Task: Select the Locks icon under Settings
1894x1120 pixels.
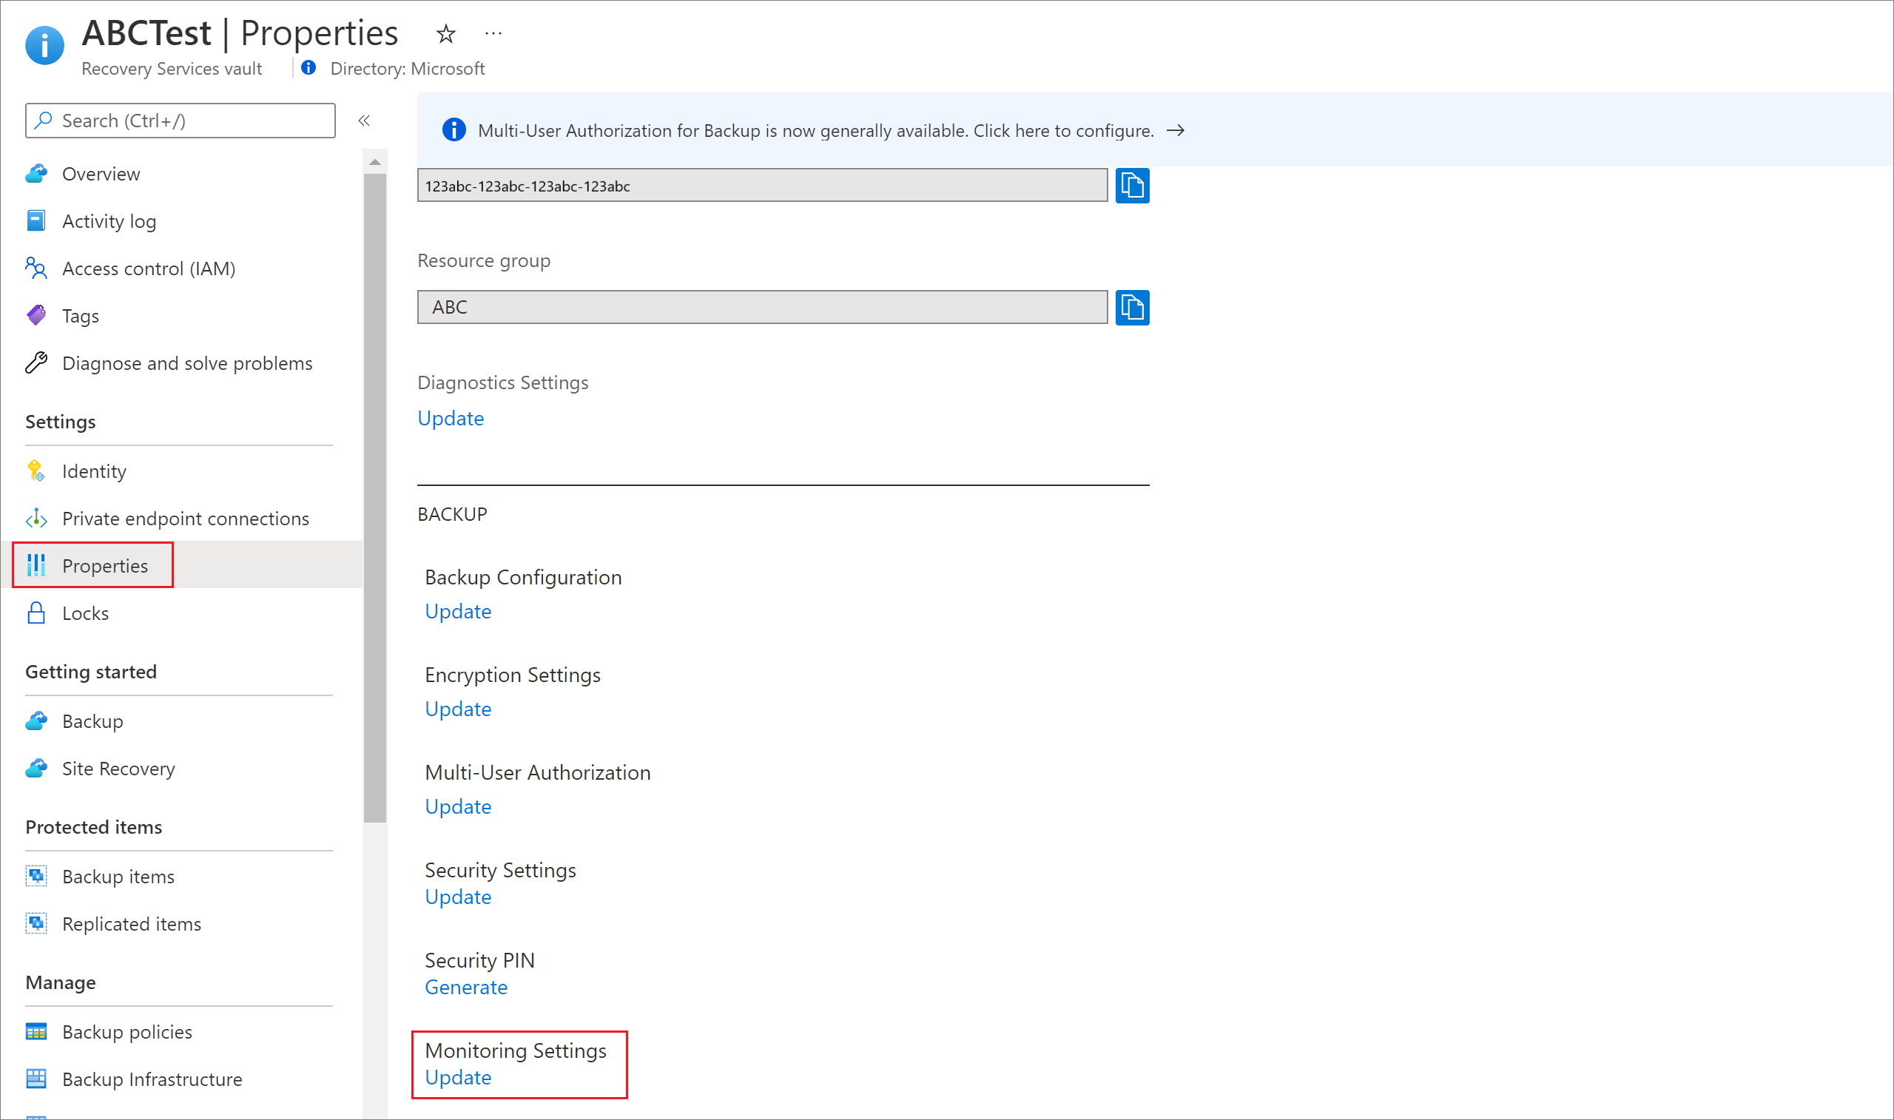Action: (x=36, y=612)
